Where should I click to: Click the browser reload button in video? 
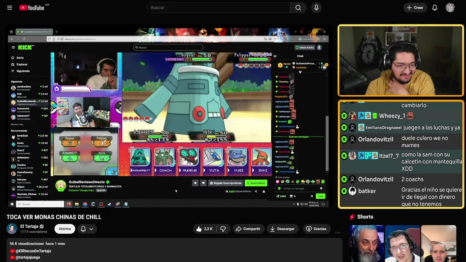[24, 39]
